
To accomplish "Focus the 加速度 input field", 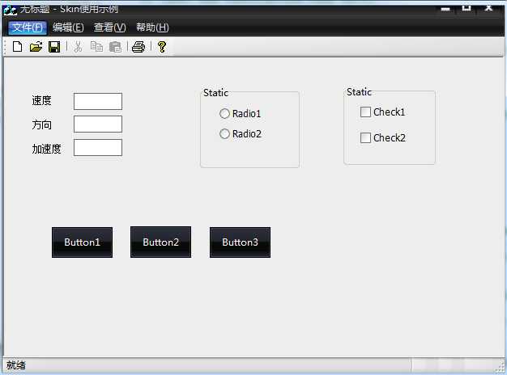I will (x=98, y=147).
